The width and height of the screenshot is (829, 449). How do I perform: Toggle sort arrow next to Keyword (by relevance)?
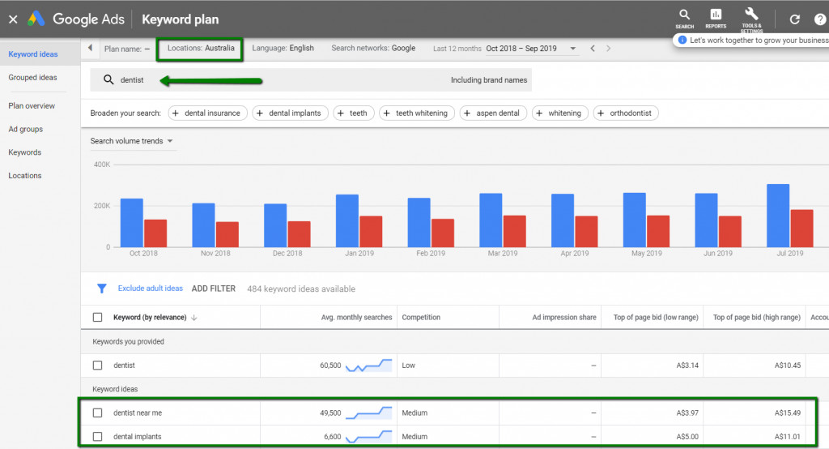point(194,318)
